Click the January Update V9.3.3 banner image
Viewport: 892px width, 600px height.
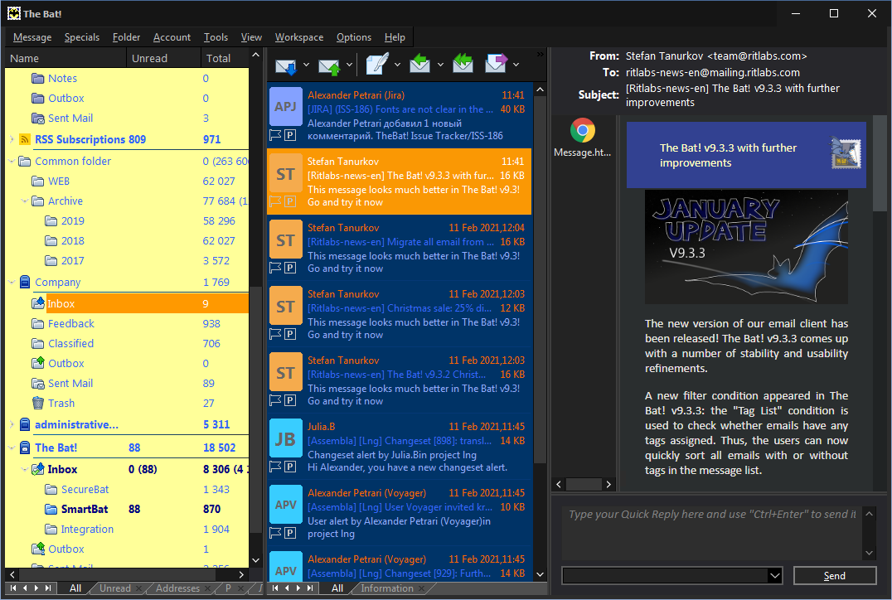(746, 247)
